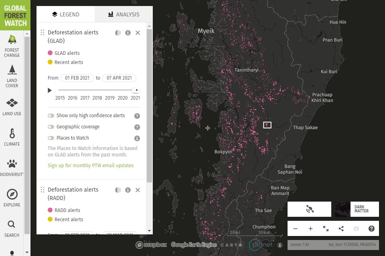
Task: Click the GLAD timeline slider handle
Action: point(136,90)
